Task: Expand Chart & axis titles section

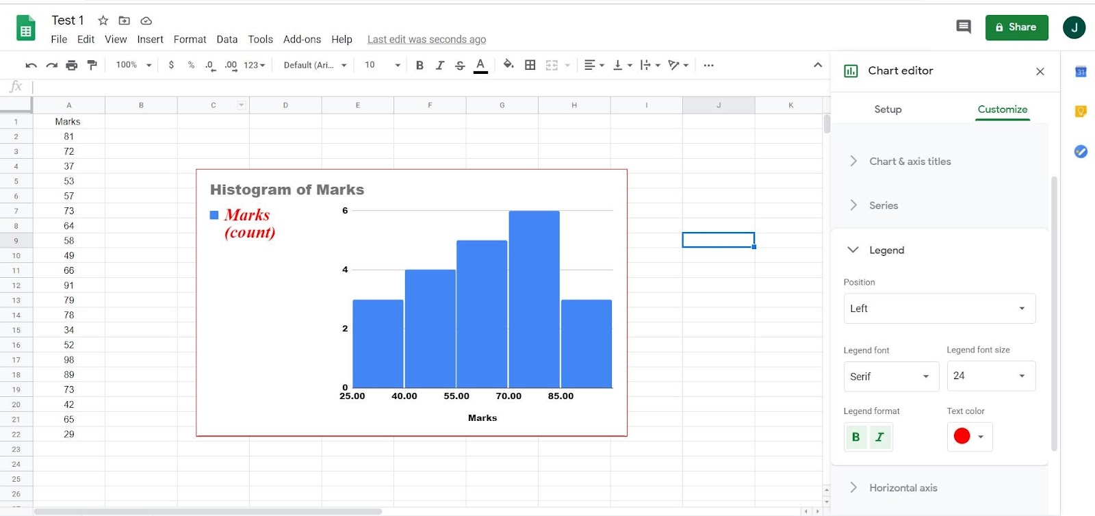Action: [x=940, y=162]
